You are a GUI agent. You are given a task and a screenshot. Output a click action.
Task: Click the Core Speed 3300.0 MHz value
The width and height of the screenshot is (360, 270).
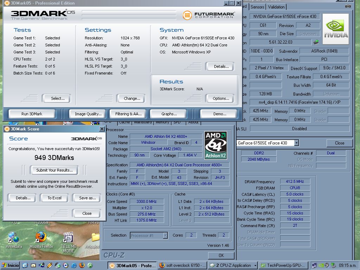click(147, 201)
